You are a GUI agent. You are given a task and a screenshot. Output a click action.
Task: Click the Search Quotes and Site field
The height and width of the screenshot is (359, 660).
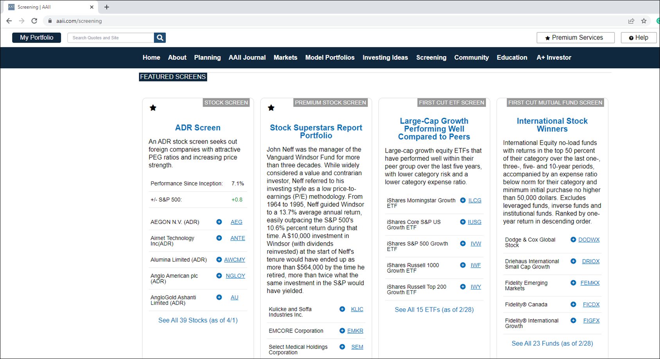[x=111, y=38]
